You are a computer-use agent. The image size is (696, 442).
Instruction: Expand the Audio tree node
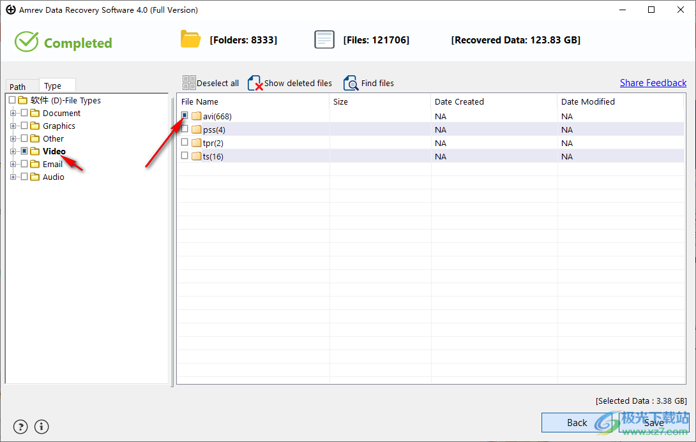point(14,177)
